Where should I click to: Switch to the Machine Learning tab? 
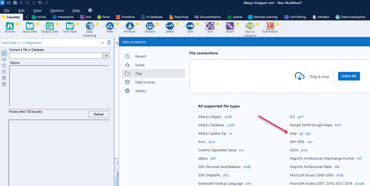click(x=263, y=17)
